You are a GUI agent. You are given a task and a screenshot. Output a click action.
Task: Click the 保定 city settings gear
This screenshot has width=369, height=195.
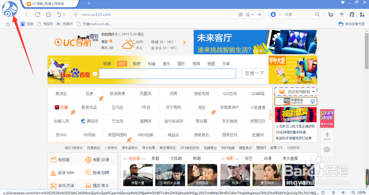(111, 41)
